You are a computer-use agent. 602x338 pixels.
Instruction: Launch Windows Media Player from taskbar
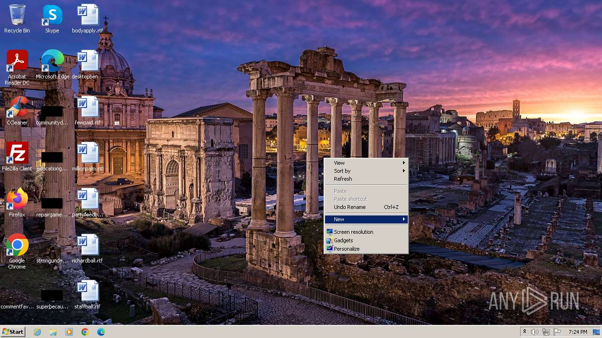pos(69,332)
